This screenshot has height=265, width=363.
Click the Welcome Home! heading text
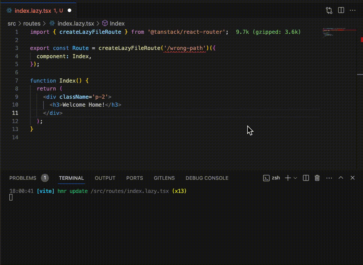click(x=83, y=105)
